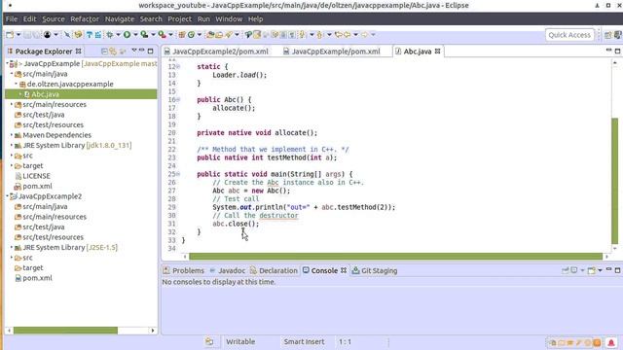Click the New file wizard icon

click(x=10, y=35)
